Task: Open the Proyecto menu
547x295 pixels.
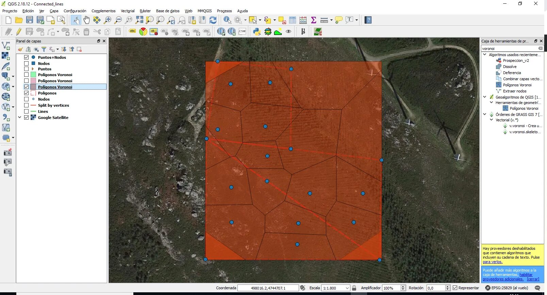Action: (x=10, y=11)
